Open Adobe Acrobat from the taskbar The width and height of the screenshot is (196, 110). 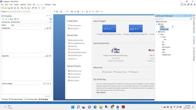tap(123, 107)
